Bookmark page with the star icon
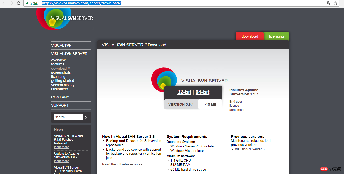Image resolution: width=344 pixels, height=174 pixels. click(x=336, y=3)
